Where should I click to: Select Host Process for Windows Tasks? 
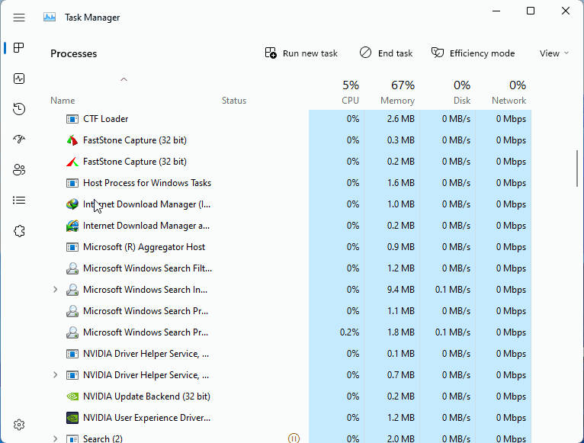(x=290, y=183)
